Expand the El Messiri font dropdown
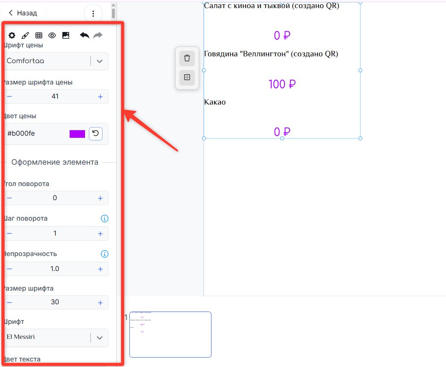Viewport: 446px width, 367px height. (100, 338)
